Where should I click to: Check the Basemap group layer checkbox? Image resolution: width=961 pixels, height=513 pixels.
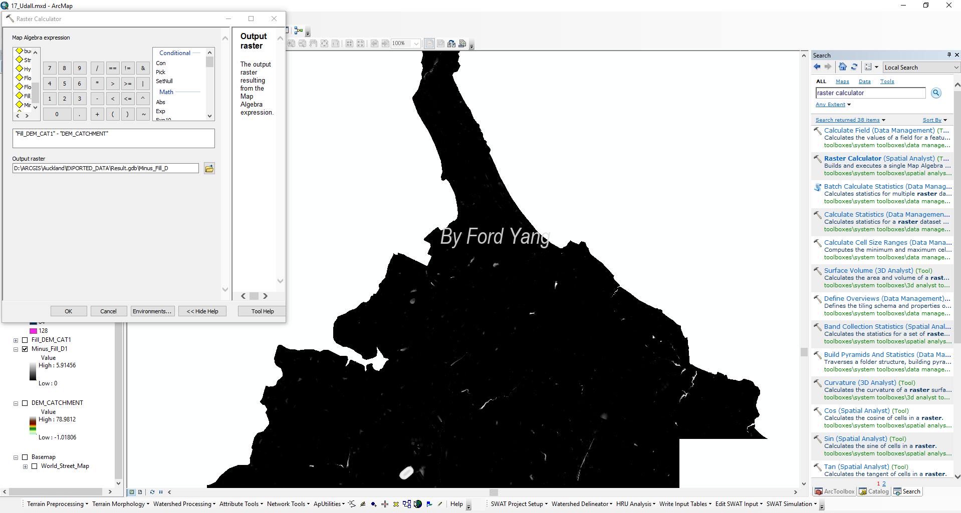point(25,457)
